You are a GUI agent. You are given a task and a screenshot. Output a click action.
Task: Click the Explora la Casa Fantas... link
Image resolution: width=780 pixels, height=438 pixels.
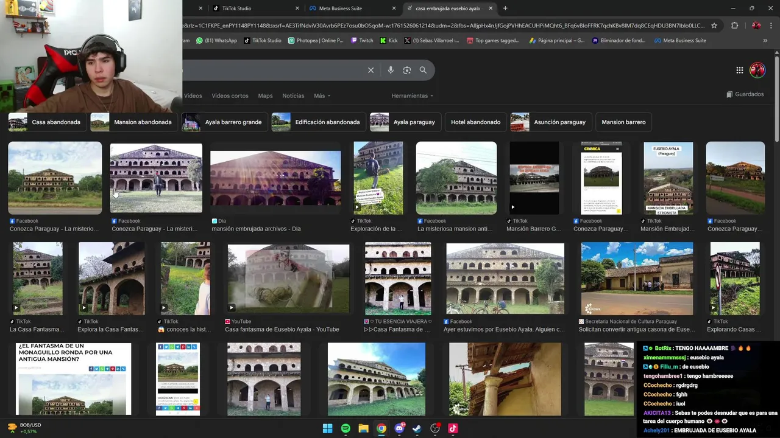(x=111, y=329)
